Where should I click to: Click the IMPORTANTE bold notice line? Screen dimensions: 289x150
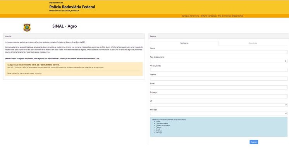pyautogui.click(x=52, y=59)
